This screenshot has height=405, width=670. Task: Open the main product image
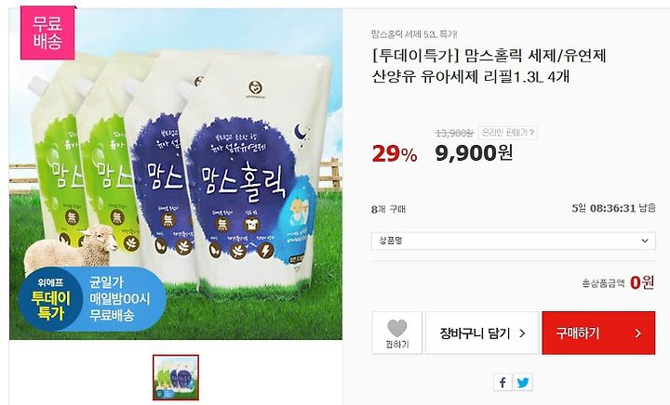176,174
